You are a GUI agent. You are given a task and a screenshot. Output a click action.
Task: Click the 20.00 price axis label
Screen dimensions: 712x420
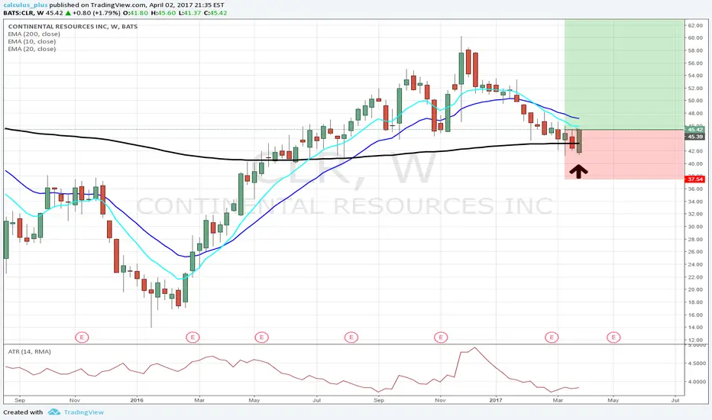pos(695,289)
